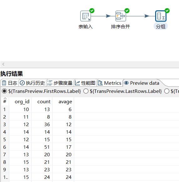
Task: Select the 排序合并 sorted merge step icon
Action: 121,16
